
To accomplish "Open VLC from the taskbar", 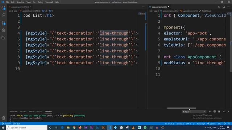I will [x=133, y=127].
